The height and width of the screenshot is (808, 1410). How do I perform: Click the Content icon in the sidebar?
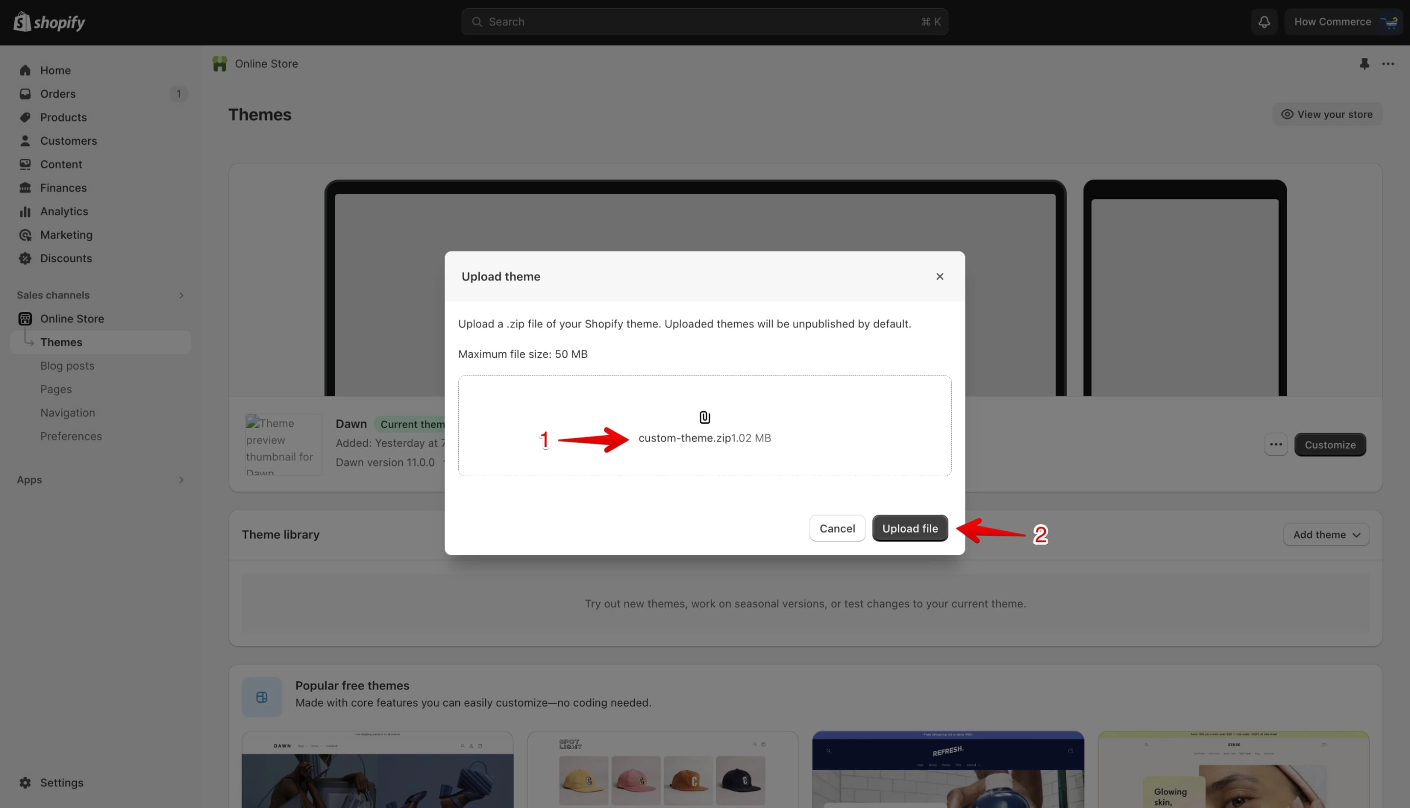click(x=25, y=164)
